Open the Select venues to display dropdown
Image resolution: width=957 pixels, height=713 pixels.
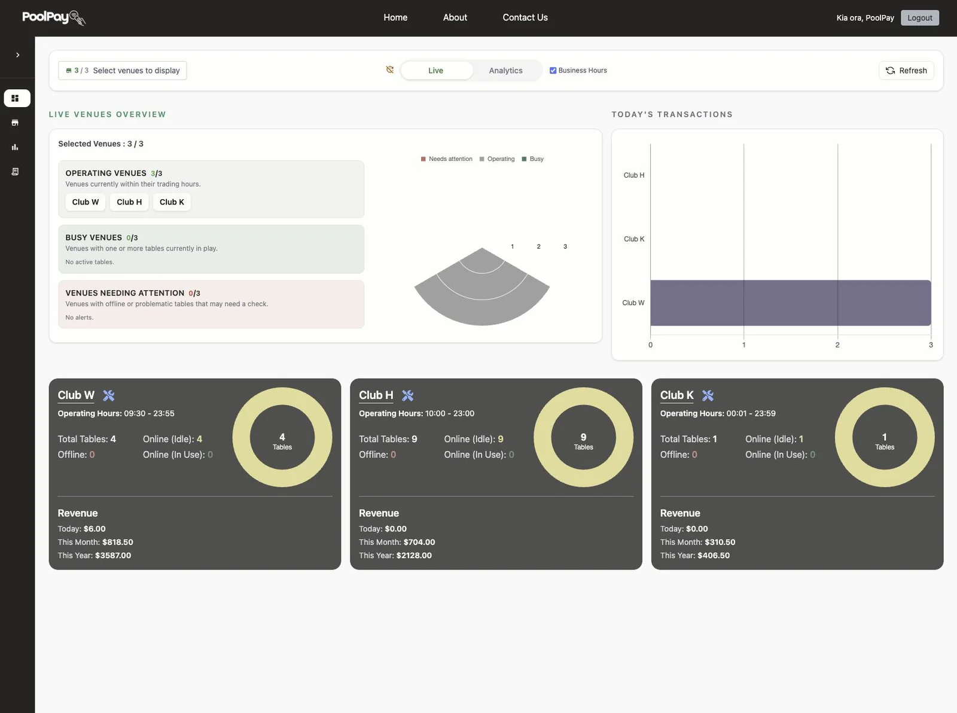(x=123, y=71)
